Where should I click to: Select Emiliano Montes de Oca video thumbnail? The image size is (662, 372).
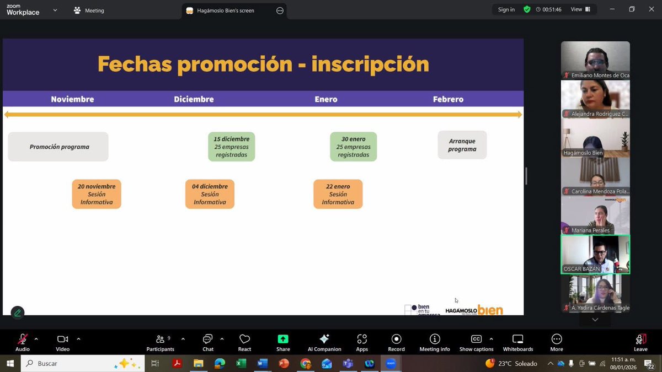595,61
